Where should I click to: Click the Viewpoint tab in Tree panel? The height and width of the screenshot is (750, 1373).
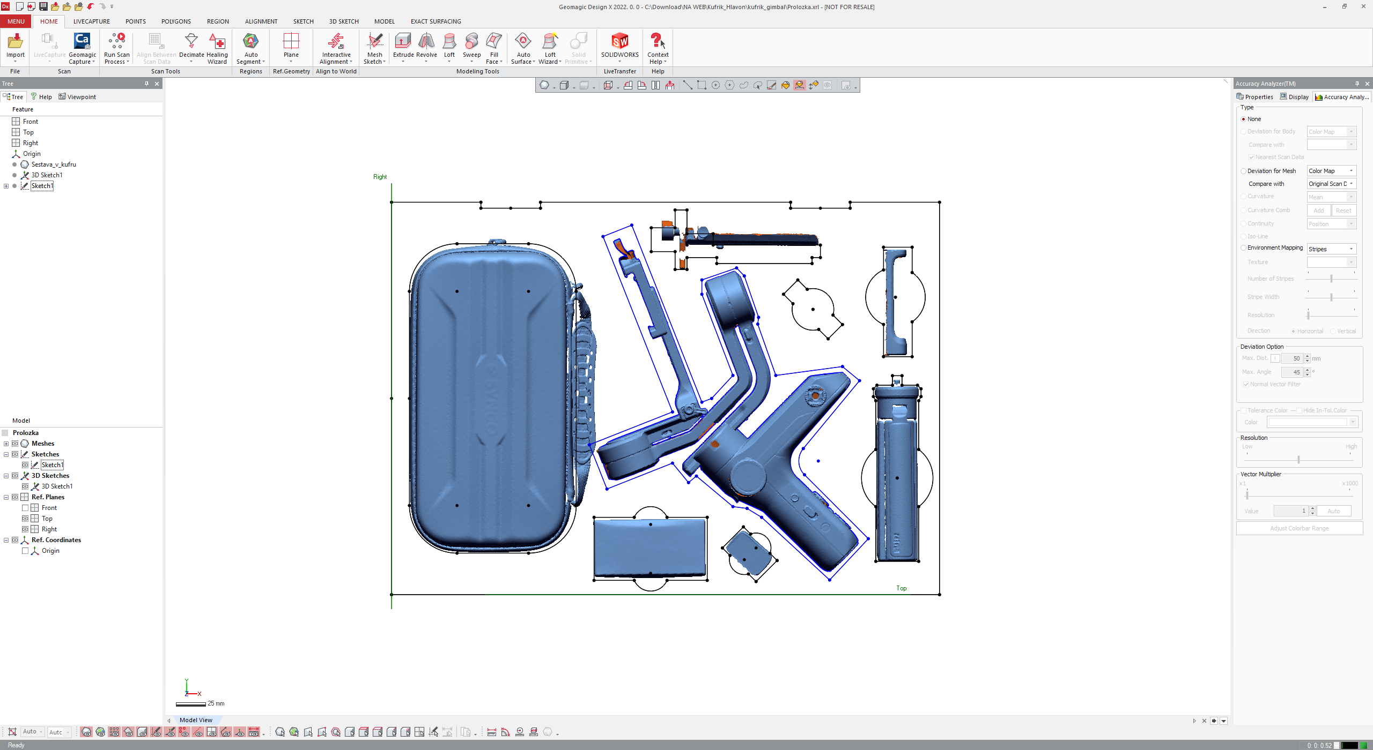pos(77,97)
